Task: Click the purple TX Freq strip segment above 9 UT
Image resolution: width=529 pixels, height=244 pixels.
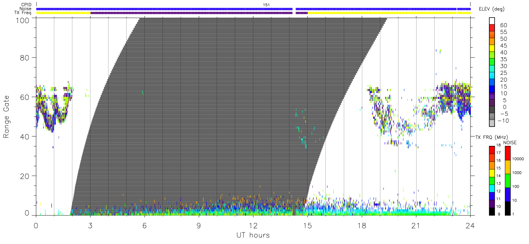Action: (191, 13)
